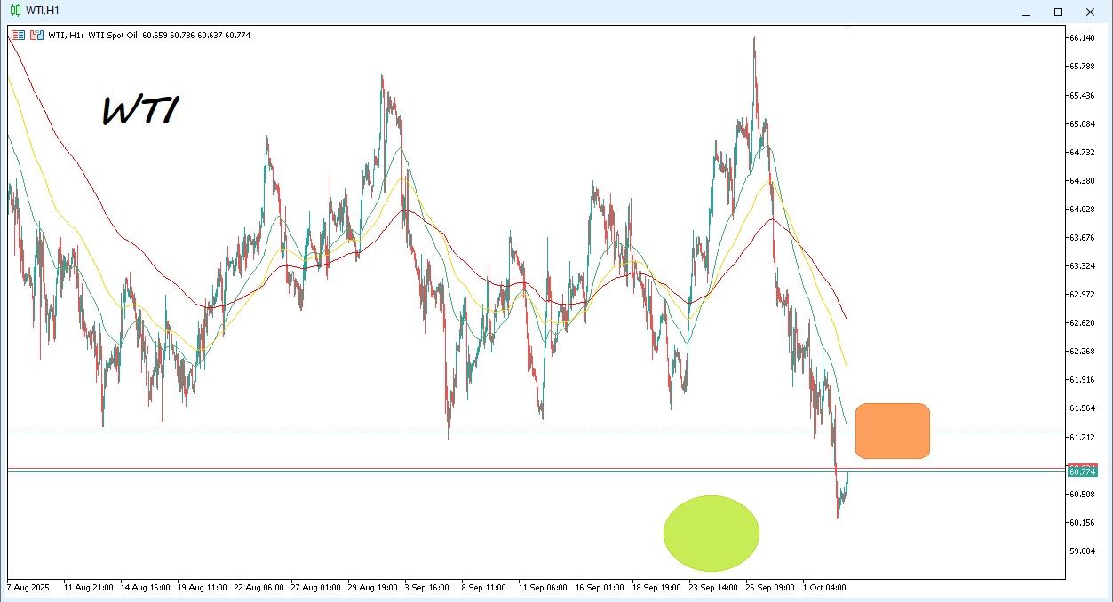Close the WTI,H1 chart window
This screenshot has height=602, width=1113.
pyautogui.click(x=1090, y=12)
